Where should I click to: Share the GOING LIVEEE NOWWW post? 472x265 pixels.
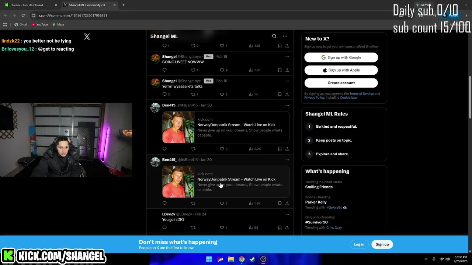pos(287,70)
